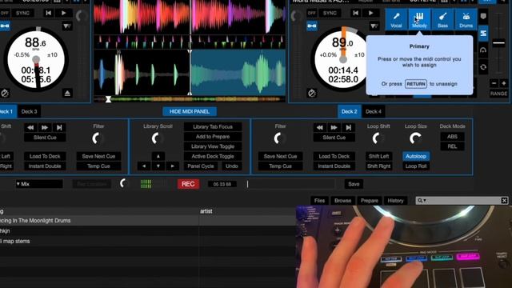Viewport: 512px width, 288px height.
Task: Toggle the right deck OFF button
Action: pos(312,13)
